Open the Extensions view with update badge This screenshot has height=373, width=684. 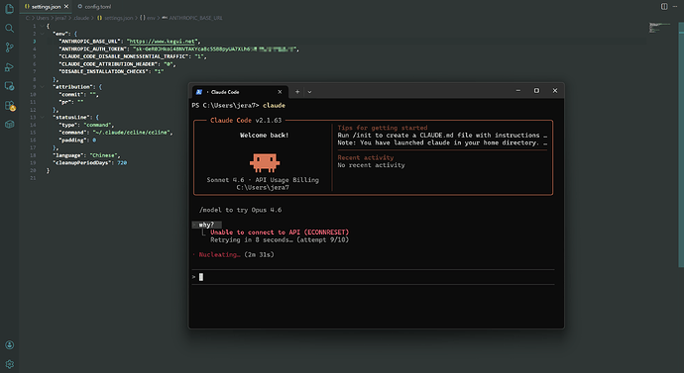10,105
